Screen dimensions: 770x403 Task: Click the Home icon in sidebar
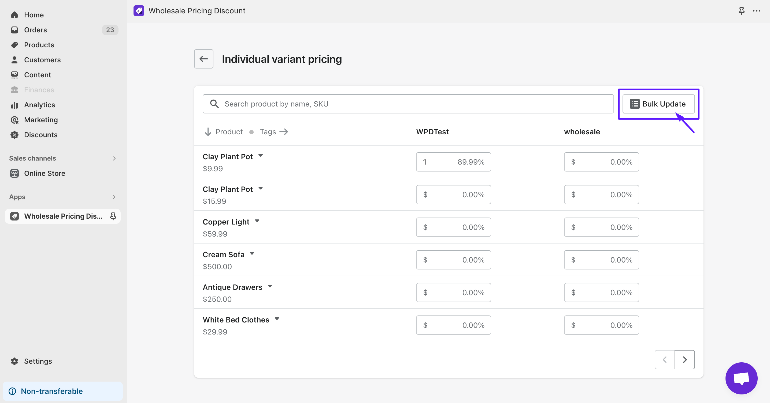pyautogui.click(x=14, y=15)
